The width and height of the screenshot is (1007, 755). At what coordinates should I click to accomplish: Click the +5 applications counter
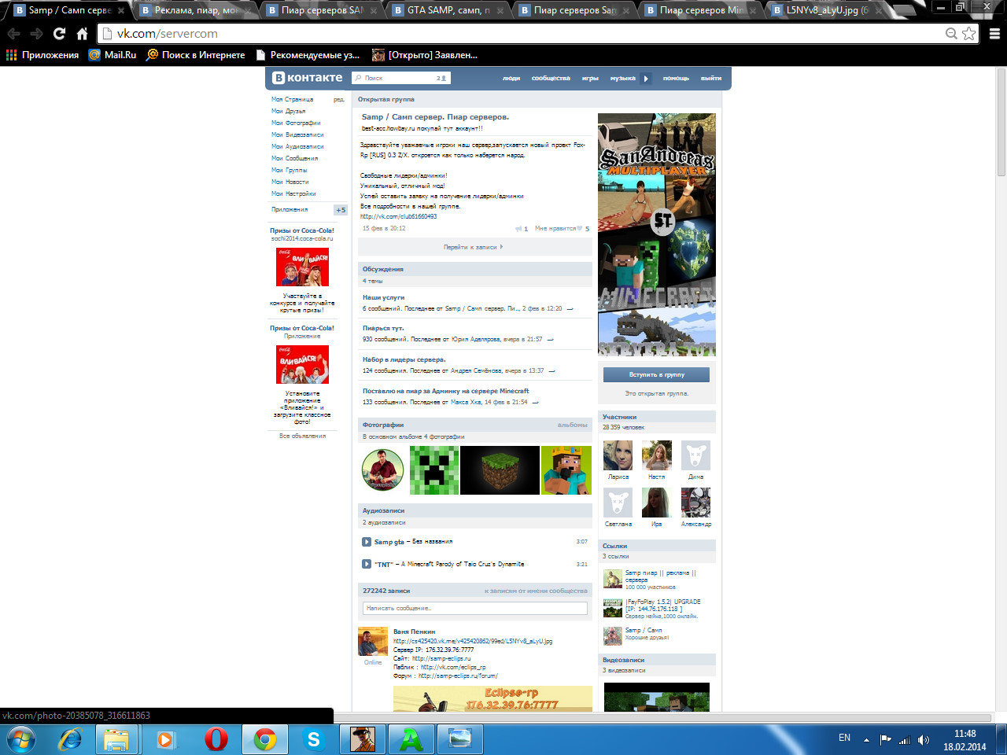pyautogui.click(x=340, y=210)
